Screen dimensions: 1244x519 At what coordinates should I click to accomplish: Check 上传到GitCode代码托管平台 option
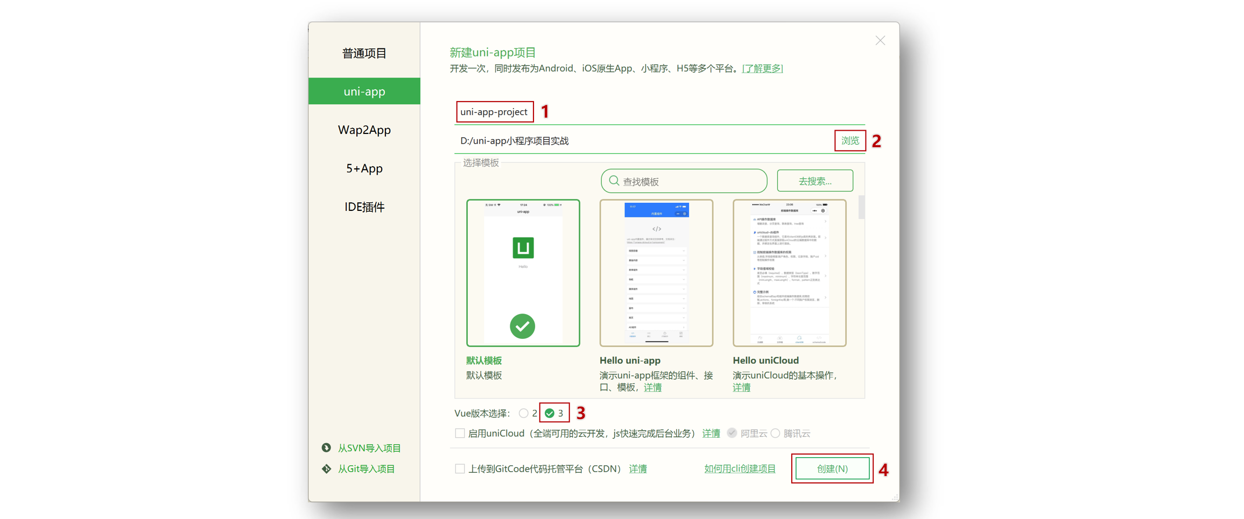(x=460, y=468)
